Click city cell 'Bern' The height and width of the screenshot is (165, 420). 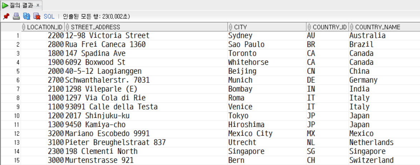pos(267,160)
